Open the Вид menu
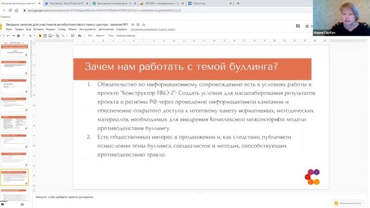The image size is (370, 208). click(28, 29)
